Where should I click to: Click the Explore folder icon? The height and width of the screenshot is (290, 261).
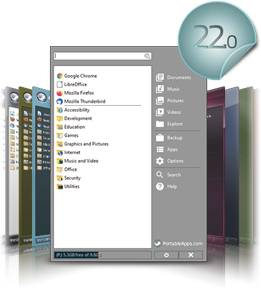pos(160,124)
